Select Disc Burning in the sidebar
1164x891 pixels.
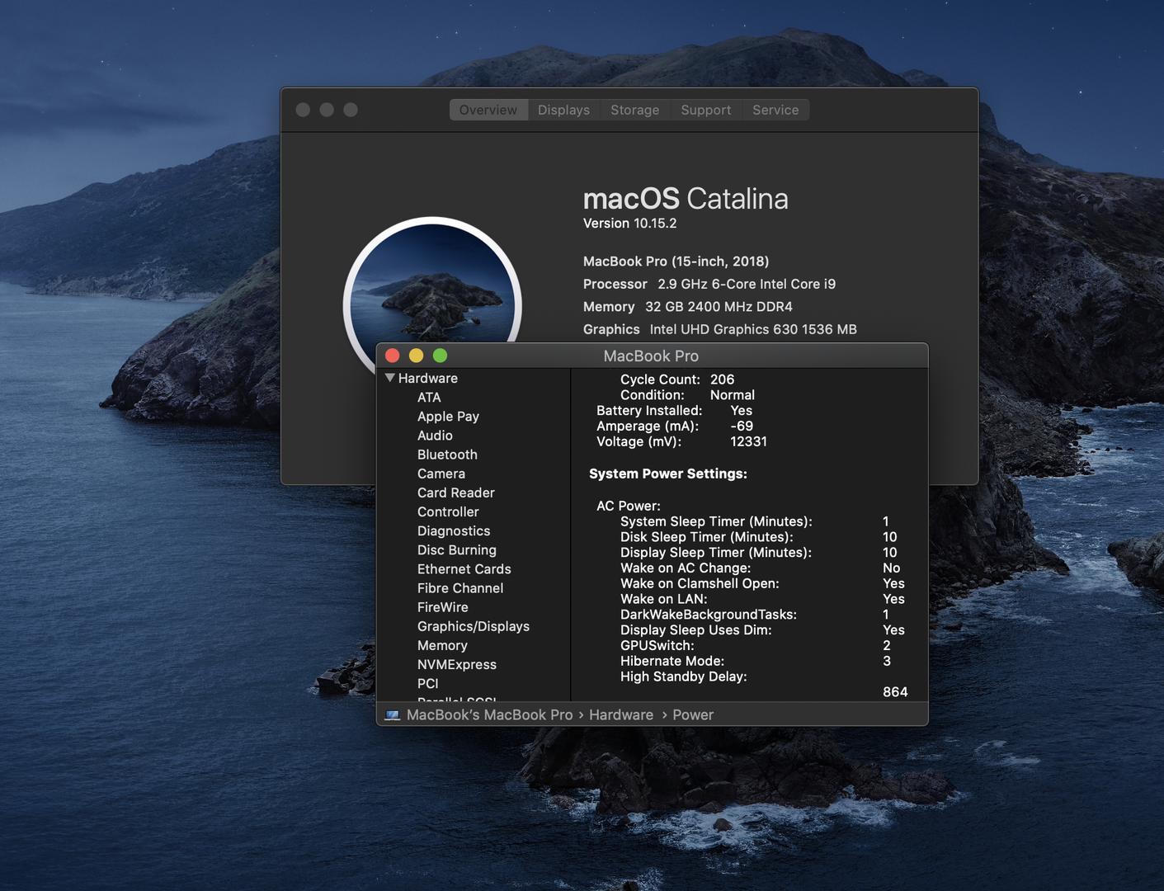[457, 550]
